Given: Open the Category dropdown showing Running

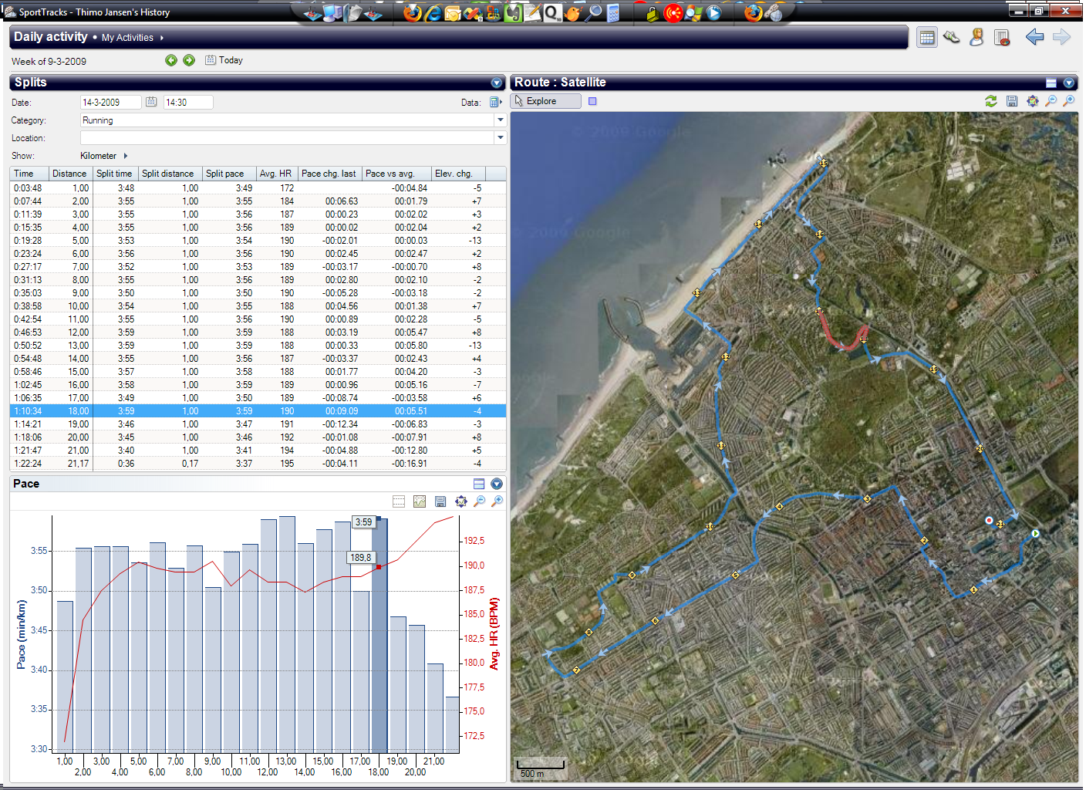Looking at the screenshot, I should coord(501,120).
